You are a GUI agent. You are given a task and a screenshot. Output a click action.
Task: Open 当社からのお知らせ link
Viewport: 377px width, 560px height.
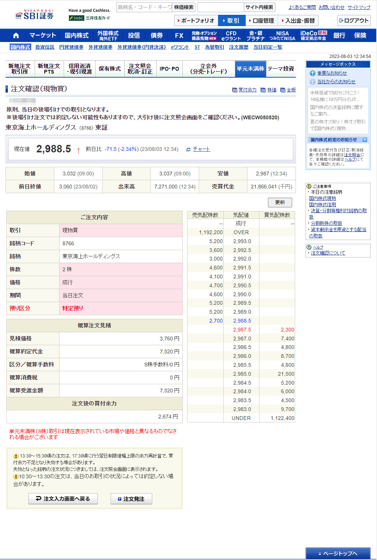pyautogui.click(x=336, y=81)
